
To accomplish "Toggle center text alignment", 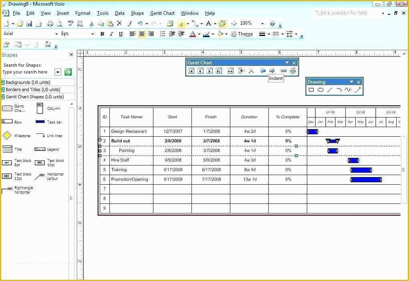I will [x=142, y=34].
